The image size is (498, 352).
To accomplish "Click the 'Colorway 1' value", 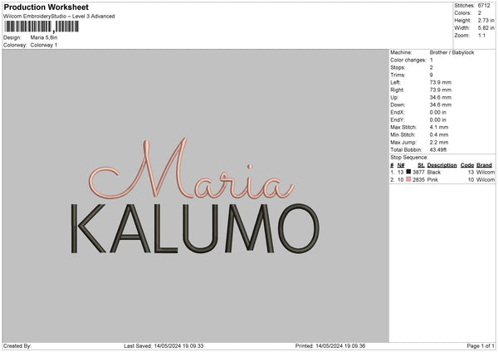I will click(x=44, y=45).
